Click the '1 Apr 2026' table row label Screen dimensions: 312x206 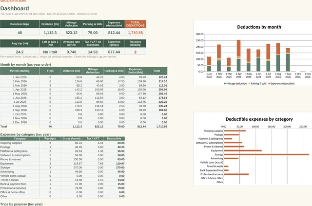19,90
